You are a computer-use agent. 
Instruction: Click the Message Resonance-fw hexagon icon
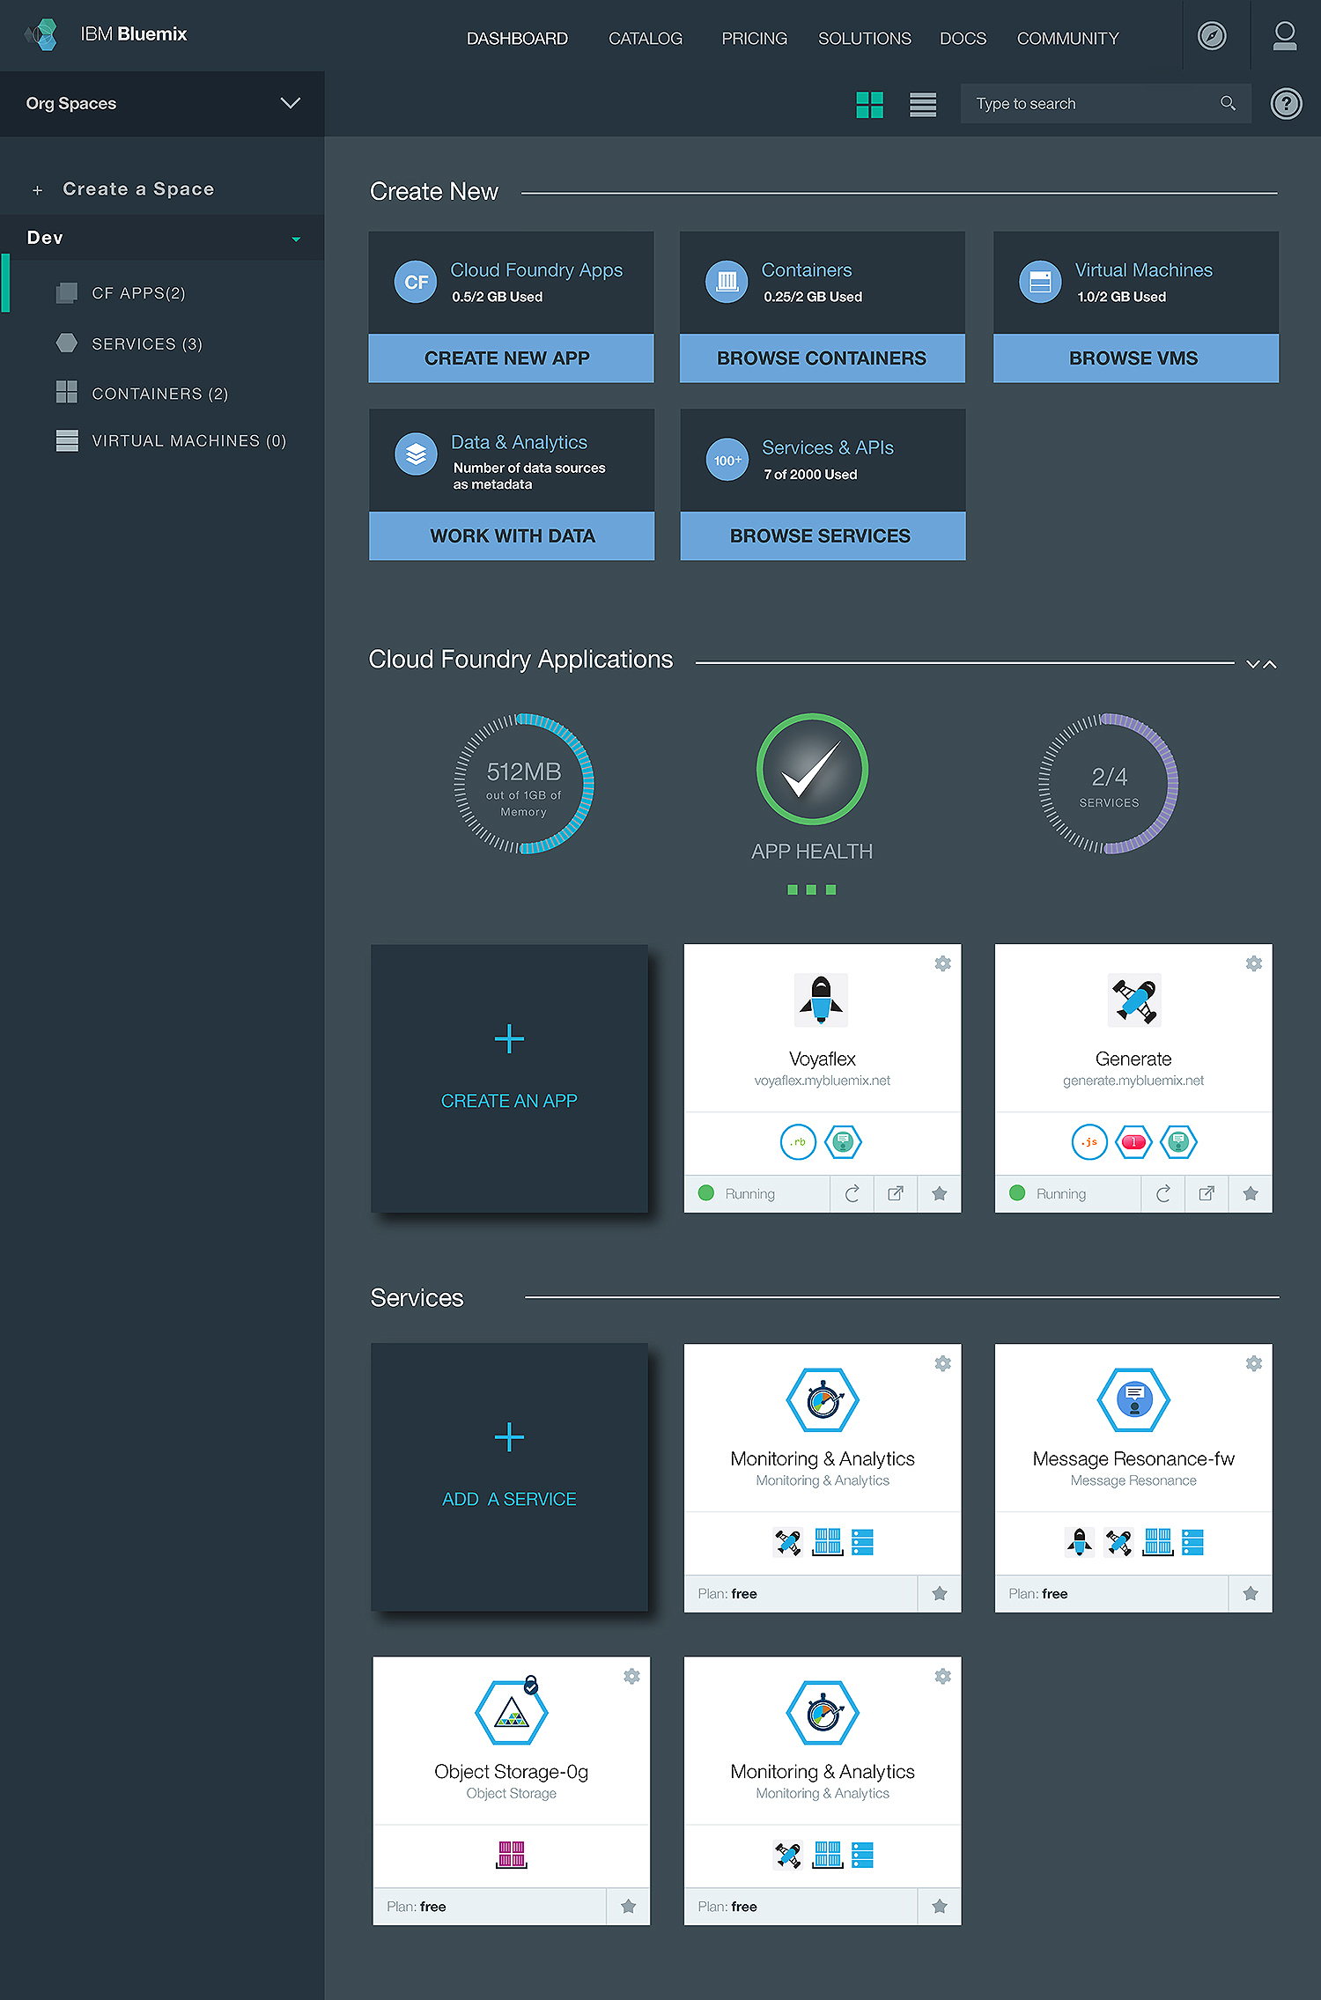pyautogui.click(x=1133, y=1399)
